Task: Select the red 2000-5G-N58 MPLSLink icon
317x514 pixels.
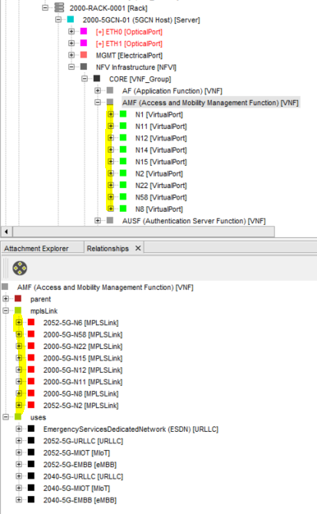Action: [x=31, y=334]
